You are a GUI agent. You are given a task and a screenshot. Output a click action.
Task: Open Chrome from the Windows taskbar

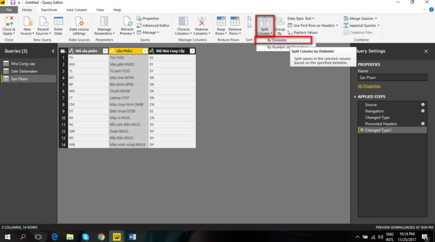point(101,237)
